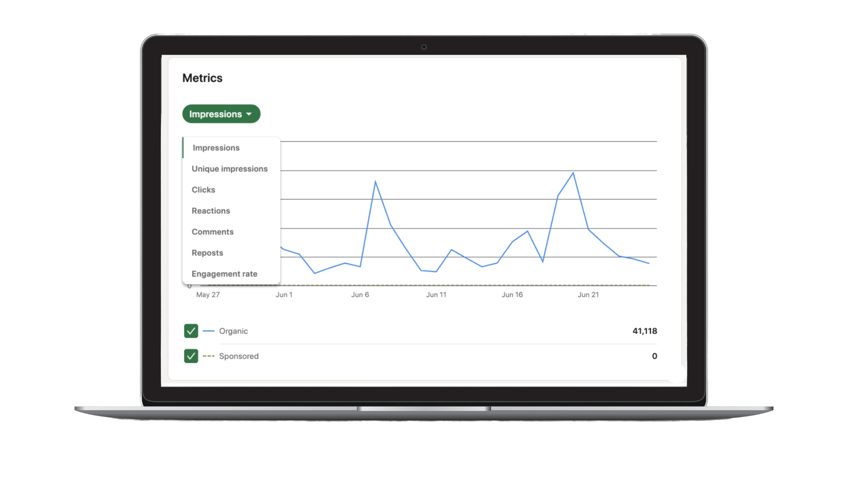The image size is (848, 477).
Task: Select the Clicks metric option
Action: tap(231, 190)
